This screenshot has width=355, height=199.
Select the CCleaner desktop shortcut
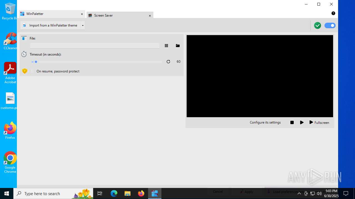click(10, 41)
